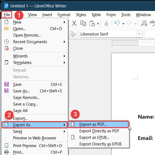Open the File menu
This screenshot has height=155, width=155.
click(7, 15)
